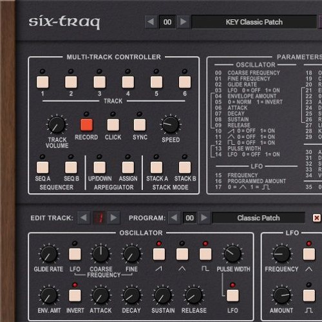
Task: Click the top patch number 00 display
Action: [167, 22]
